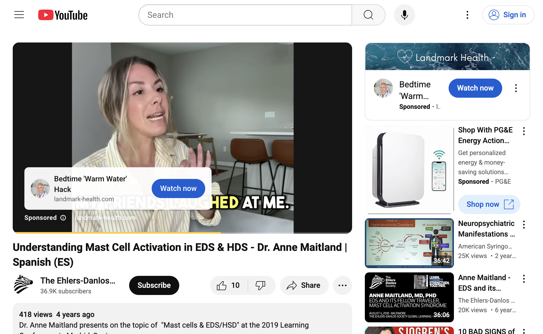This screenshot has height=334, width=543.
Task: Open Neuropsychiatric Manifestations video title
Action: click(487, 229)
